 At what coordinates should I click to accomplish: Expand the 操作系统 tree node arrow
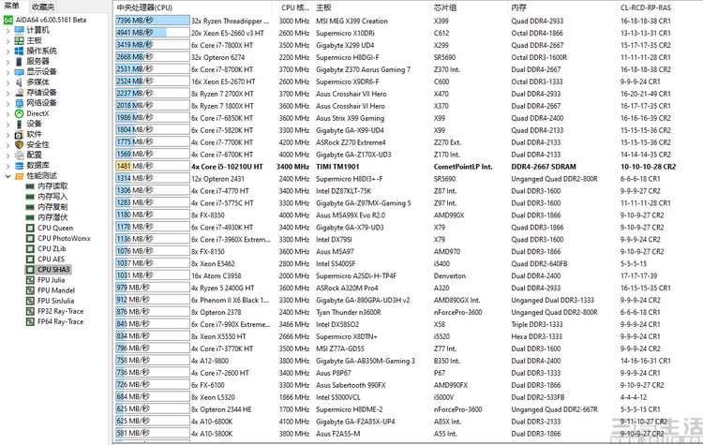coord(7,52)
